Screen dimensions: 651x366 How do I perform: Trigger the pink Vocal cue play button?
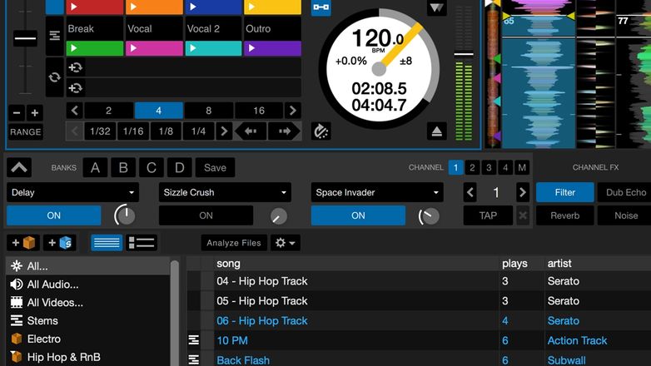[x=154, y=48]
